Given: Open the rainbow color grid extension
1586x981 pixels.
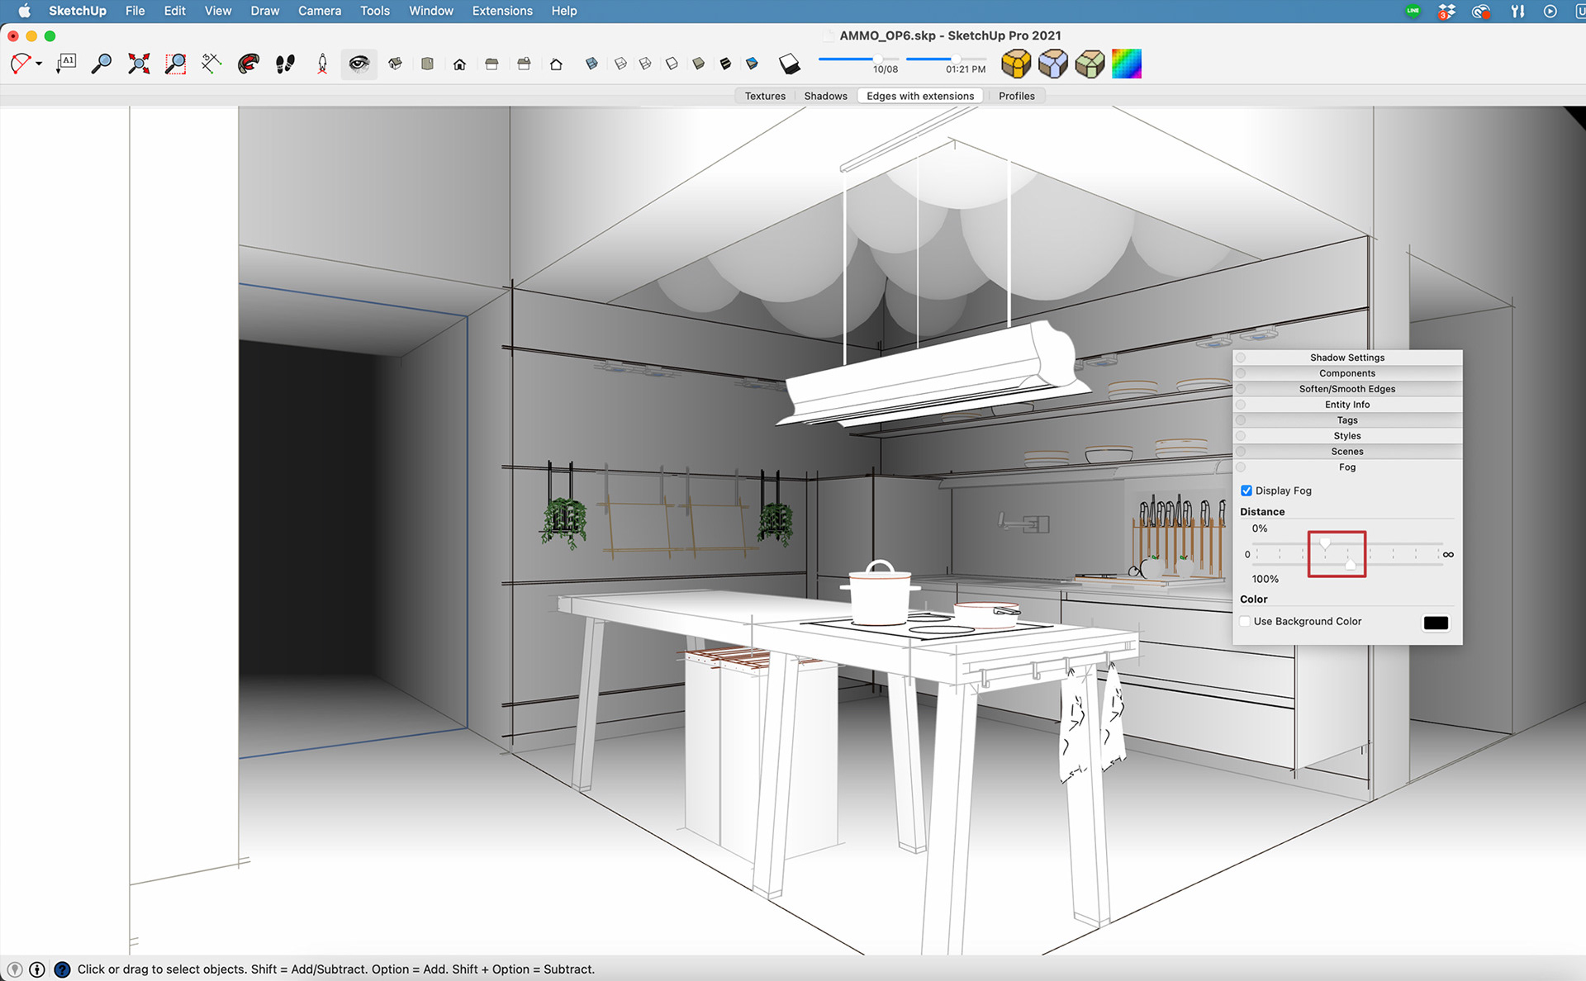Looking at the screenshot, I should [1127, 64].
